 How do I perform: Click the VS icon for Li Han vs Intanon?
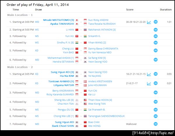coord(155,30)
